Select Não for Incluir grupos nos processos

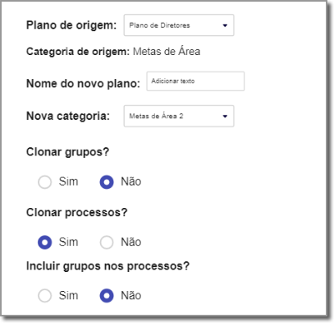pyautogui.click(x=107, y=296)
